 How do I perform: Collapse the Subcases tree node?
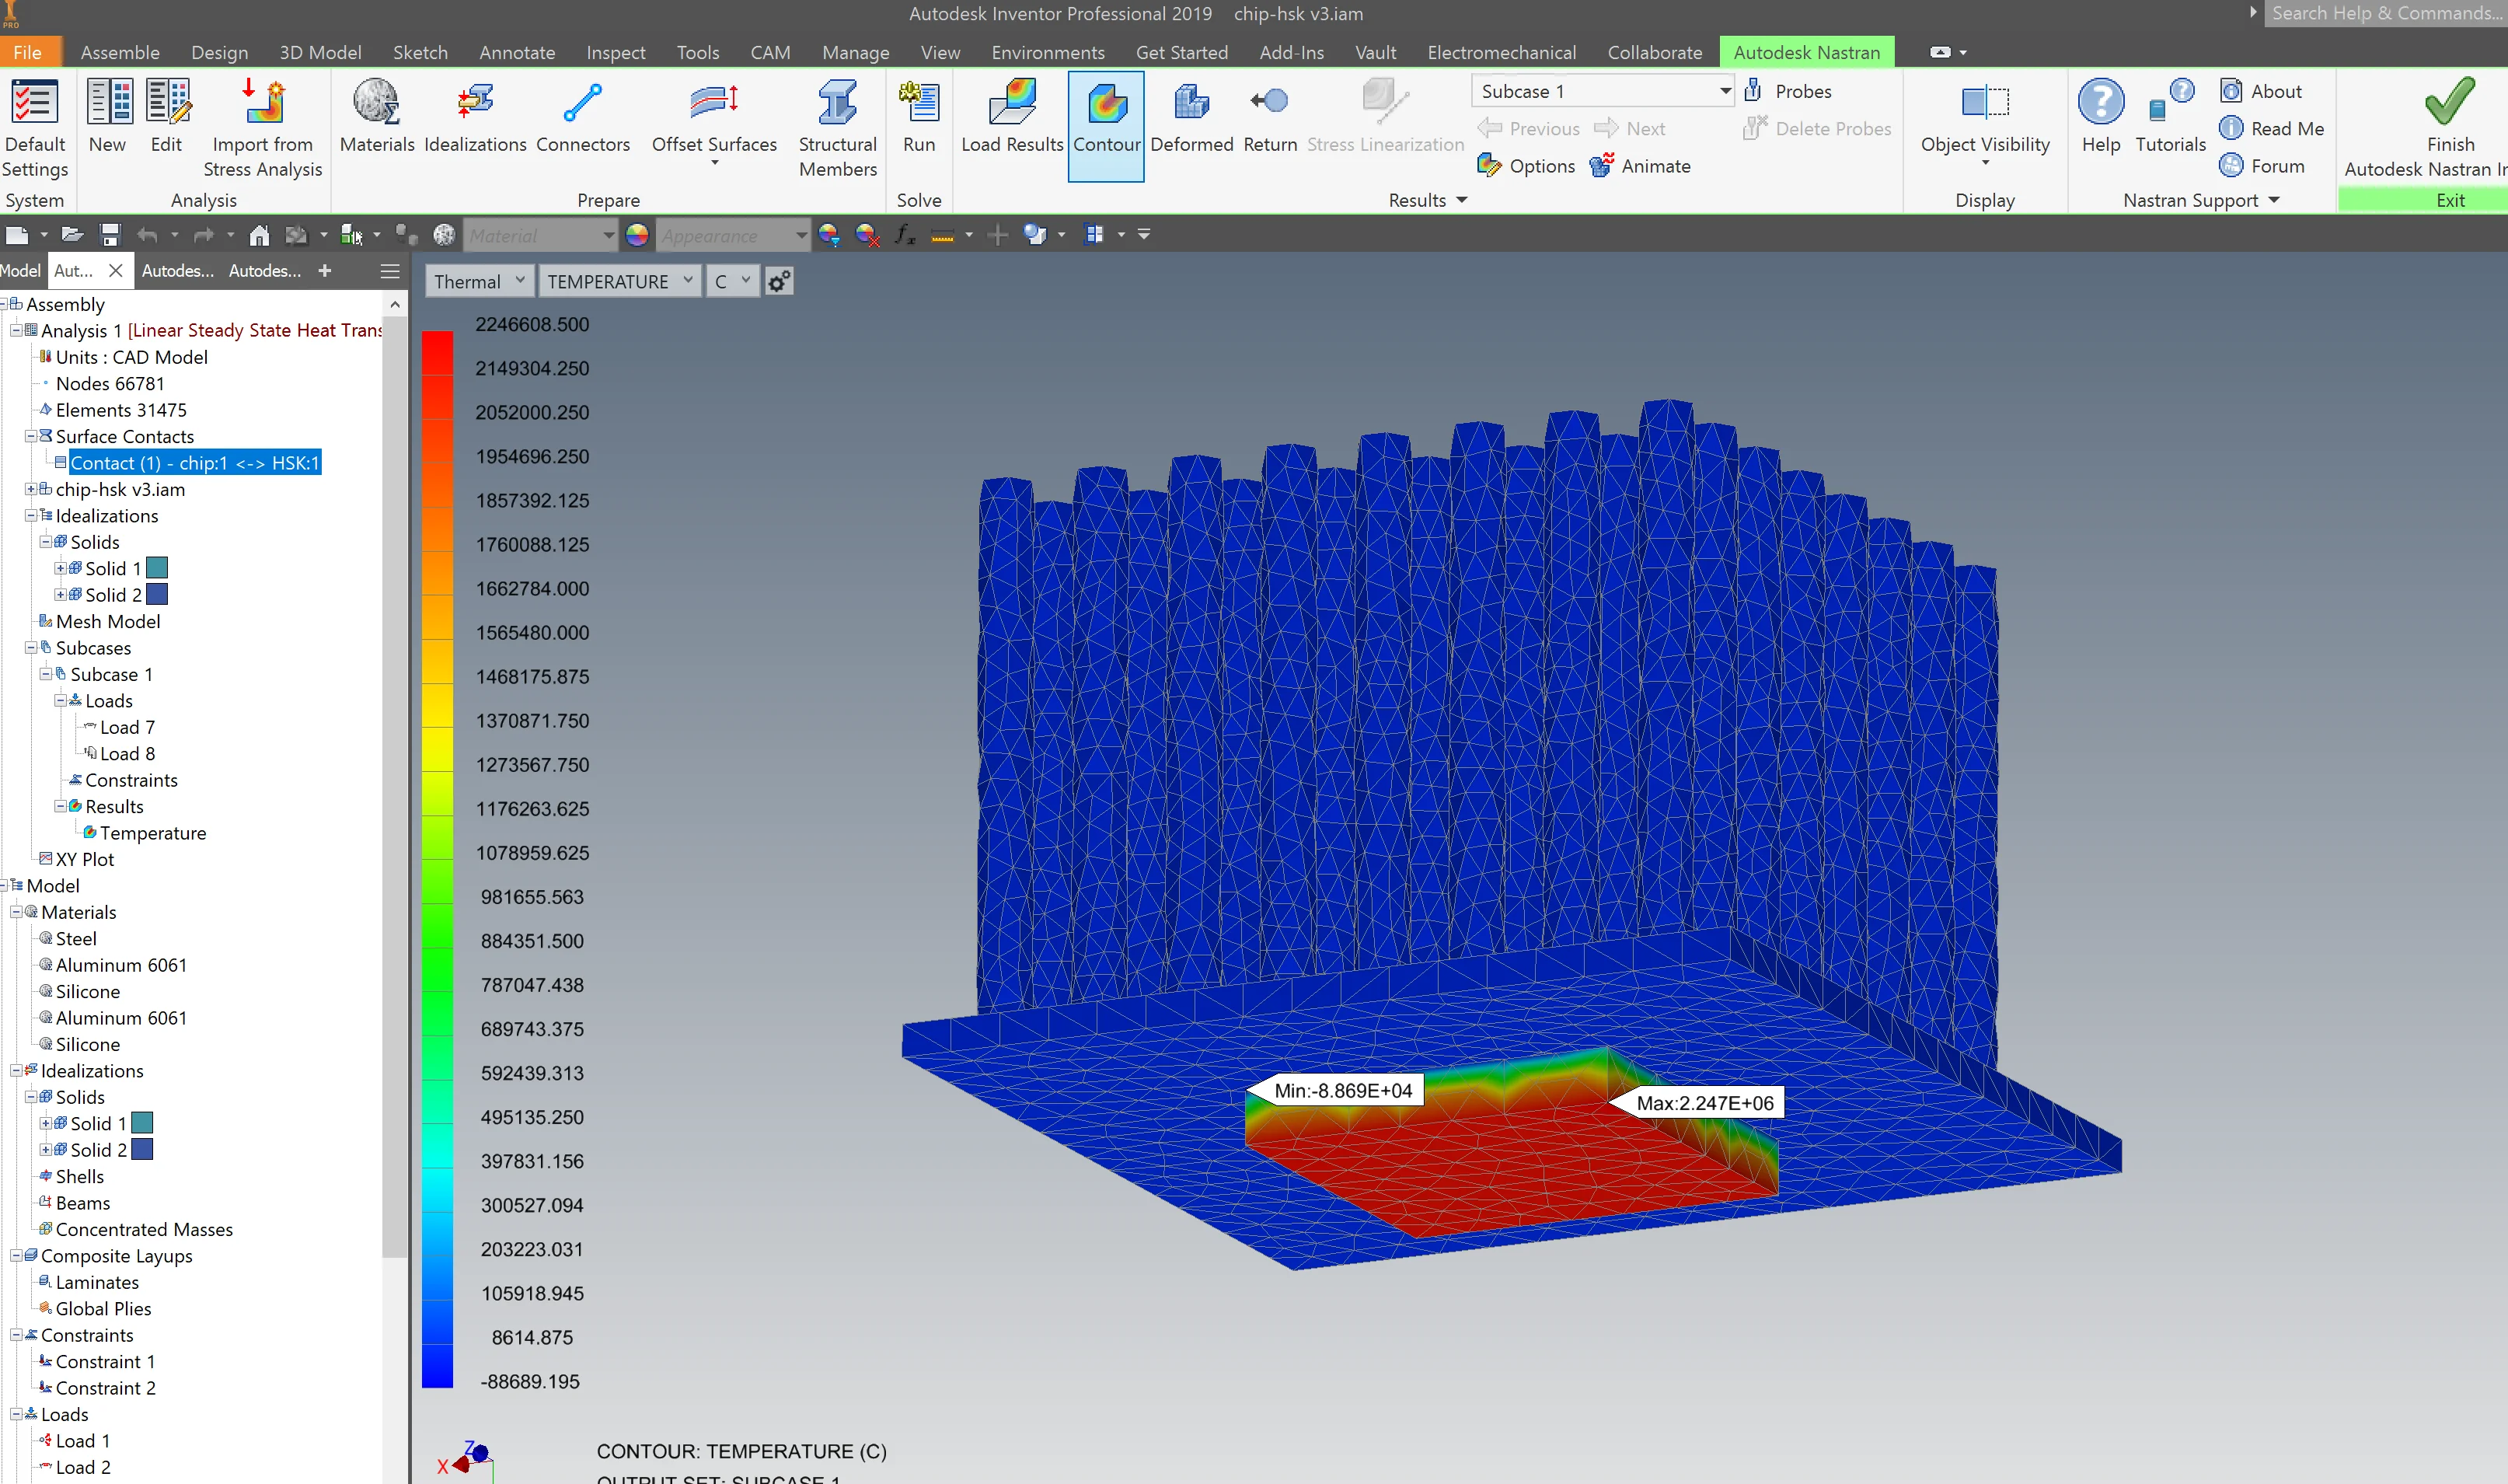(31, 648)
